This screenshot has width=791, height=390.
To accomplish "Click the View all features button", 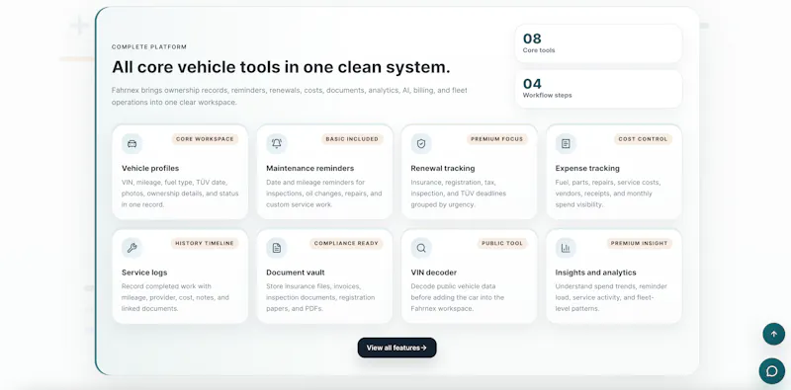I will 397,348.
